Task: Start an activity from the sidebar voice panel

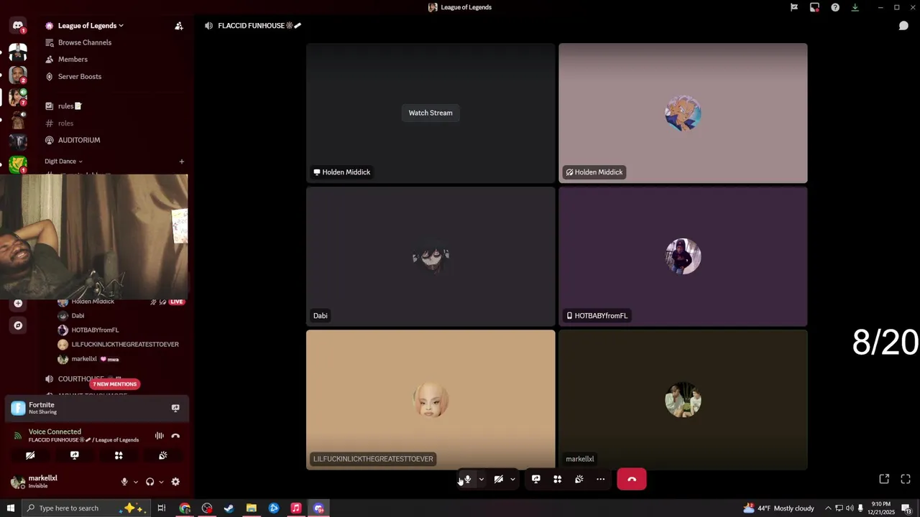Action: point(119,455)
